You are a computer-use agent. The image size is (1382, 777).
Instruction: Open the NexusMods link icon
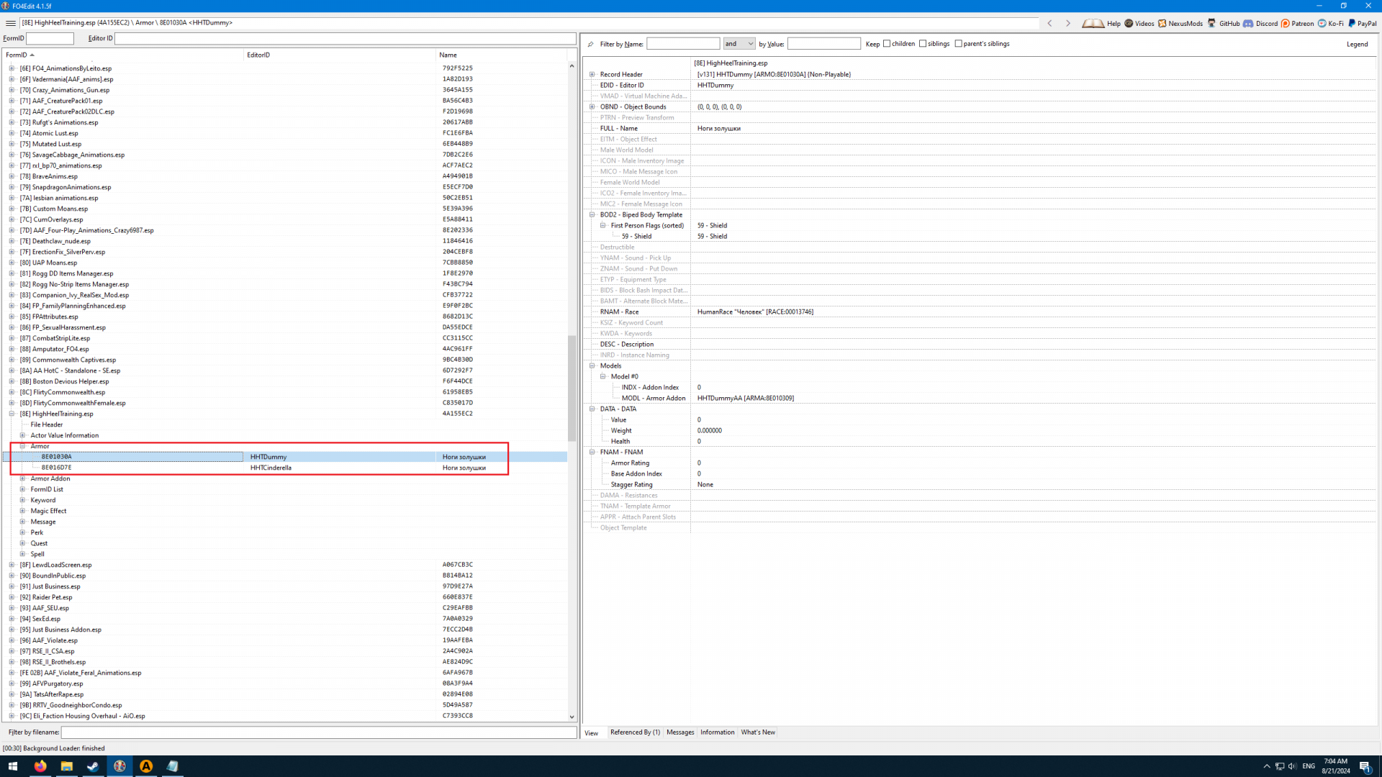point(1162,23)
